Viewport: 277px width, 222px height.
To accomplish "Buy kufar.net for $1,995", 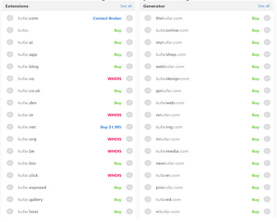I will [x=111, y=127].
